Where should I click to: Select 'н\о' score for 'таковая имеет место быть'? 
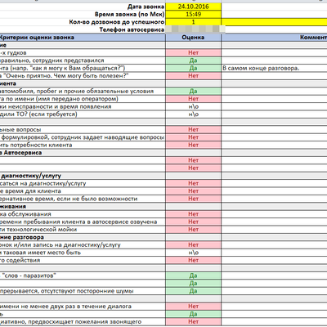(x=193, y=253)
